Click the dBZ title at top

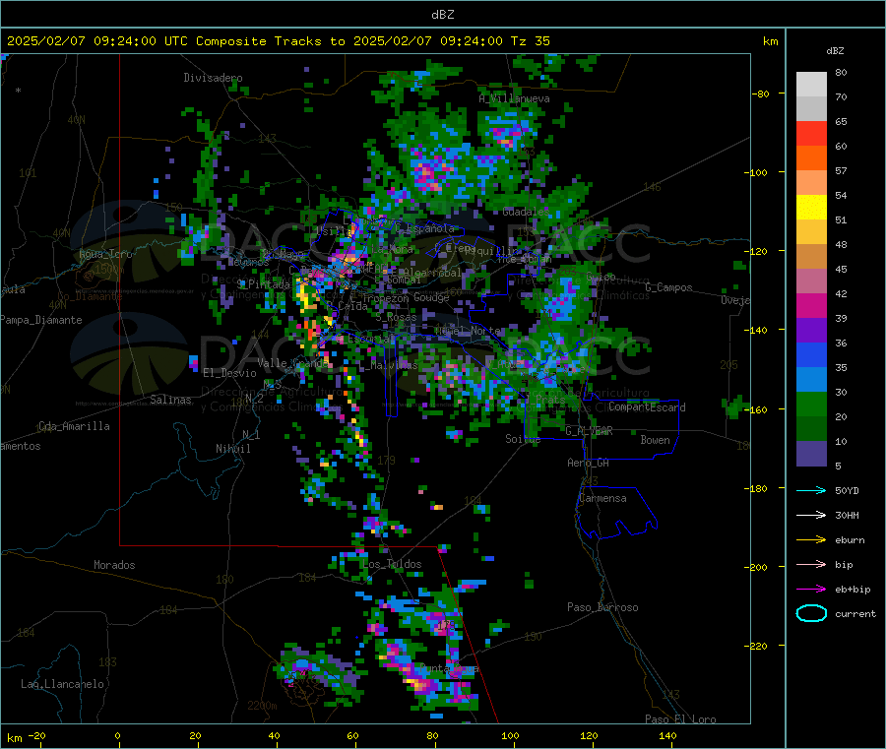[442, 14]
